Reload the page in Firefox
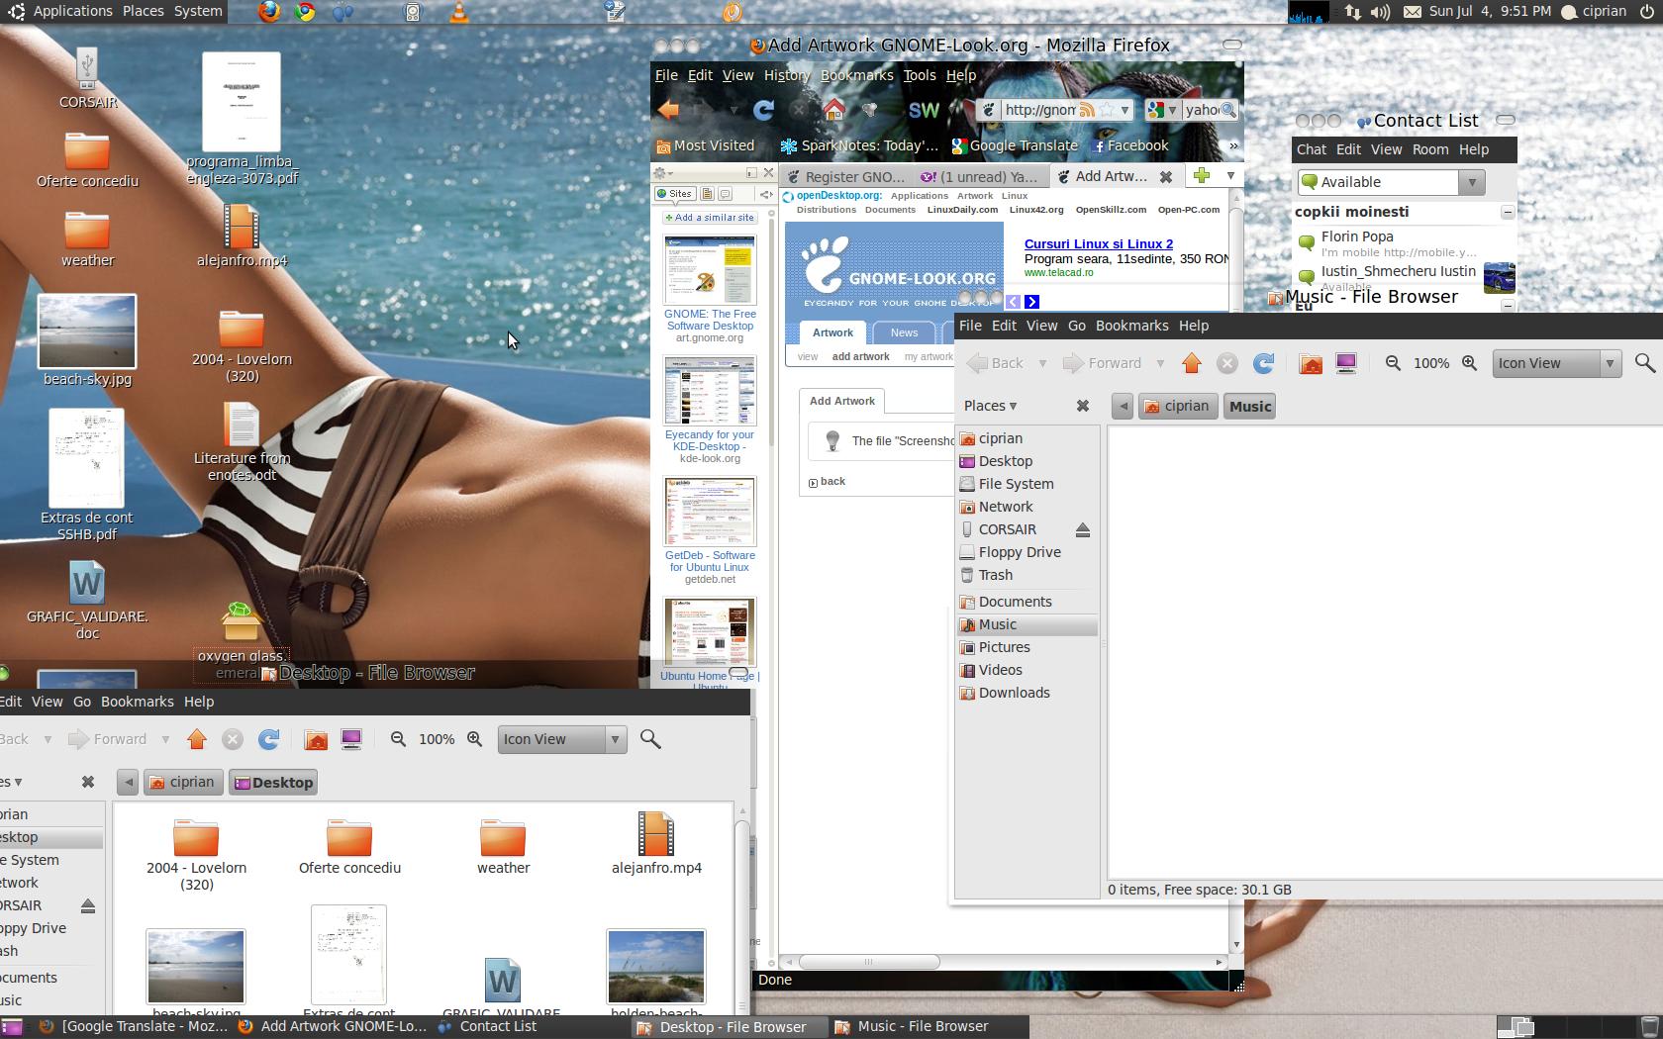This screenshot has height=1039, width=1663. (x=763, y=110)
